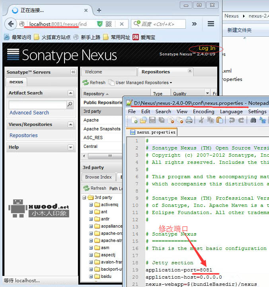269x287 pixels.
Task: Click the QR code icon in address bar
Action: click(x=109, y=24)
